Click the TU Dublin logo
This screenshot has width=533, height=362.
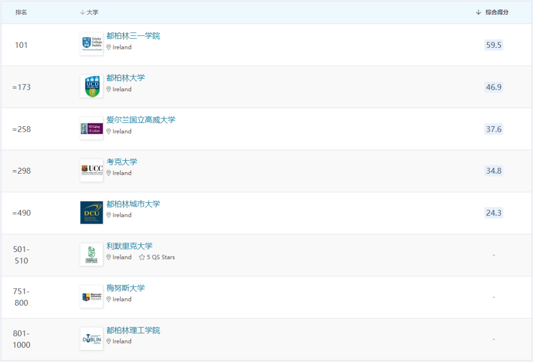(91, 339)
